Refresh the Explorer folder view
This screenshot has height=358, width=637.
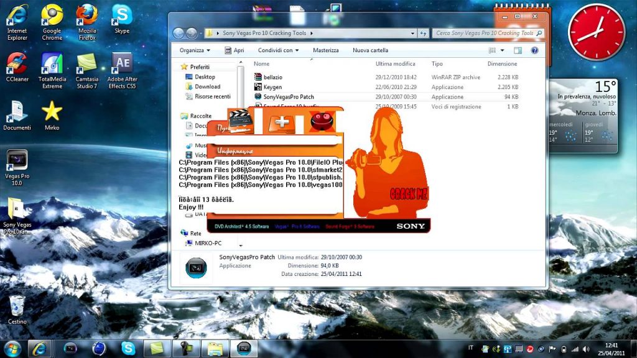(423, 34)
